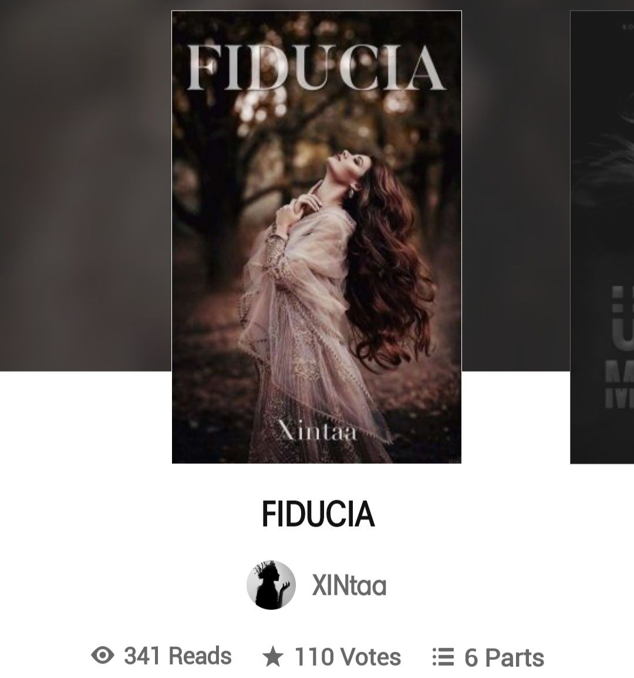Click the eye icon beside 341 Reads
The image size is (634, 678).
103,655
